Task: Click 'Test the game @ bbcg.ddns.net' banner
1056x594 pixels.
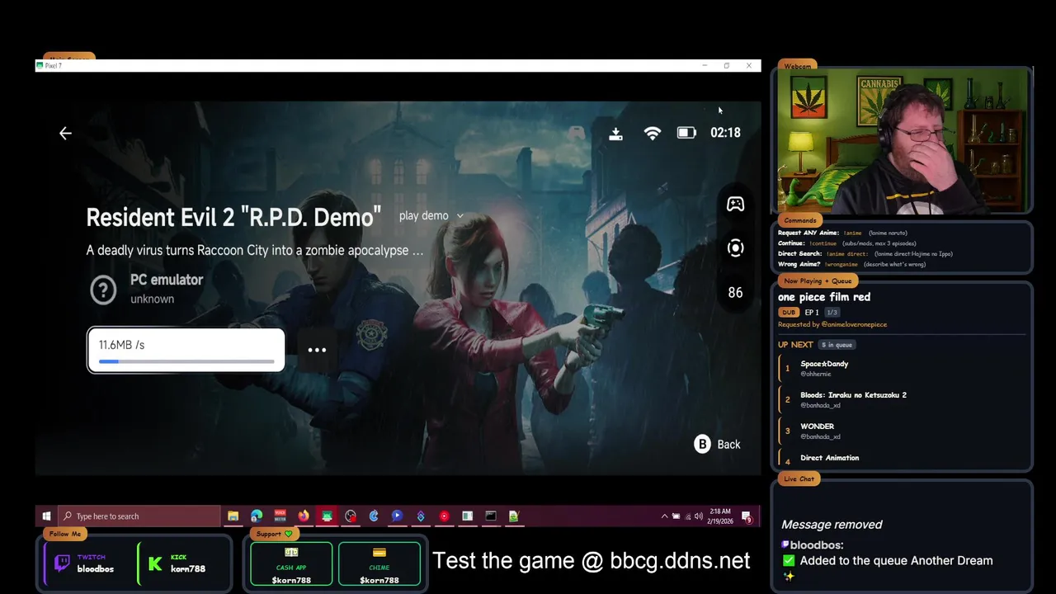Action: 592,561
